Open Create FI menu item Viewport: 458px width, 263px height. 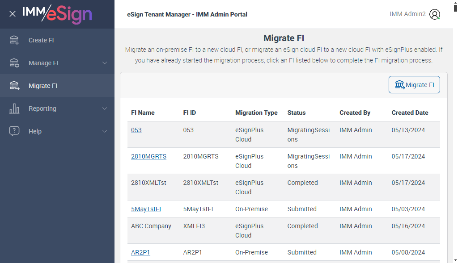coord(57,40)
